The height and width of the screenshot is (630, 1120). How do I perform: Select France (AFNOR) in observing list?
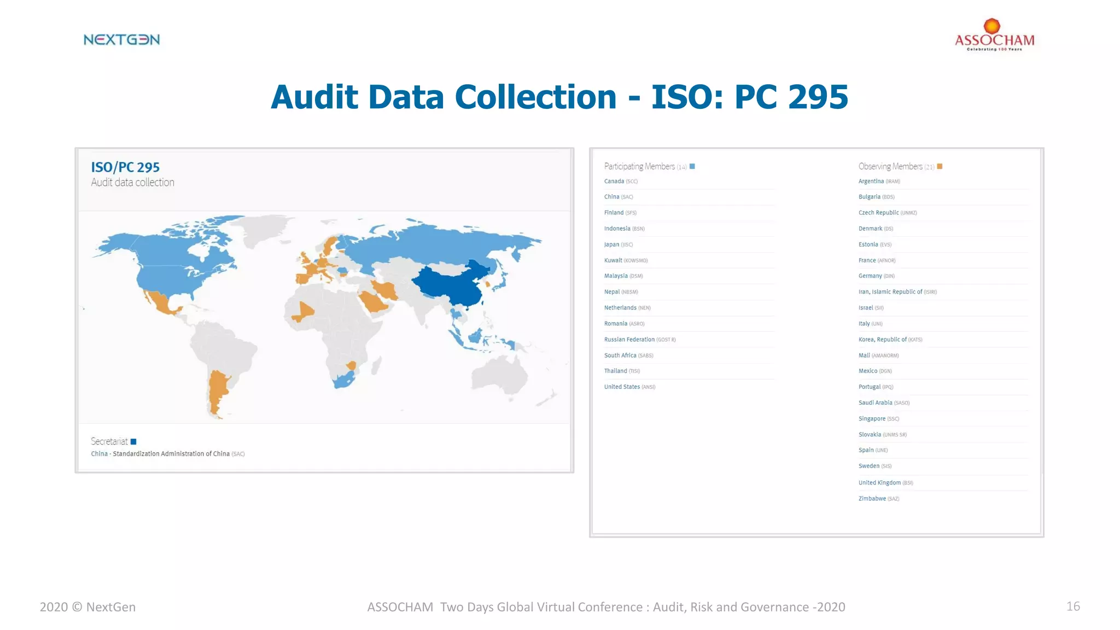pyautogui.click(x=877, y=260)
